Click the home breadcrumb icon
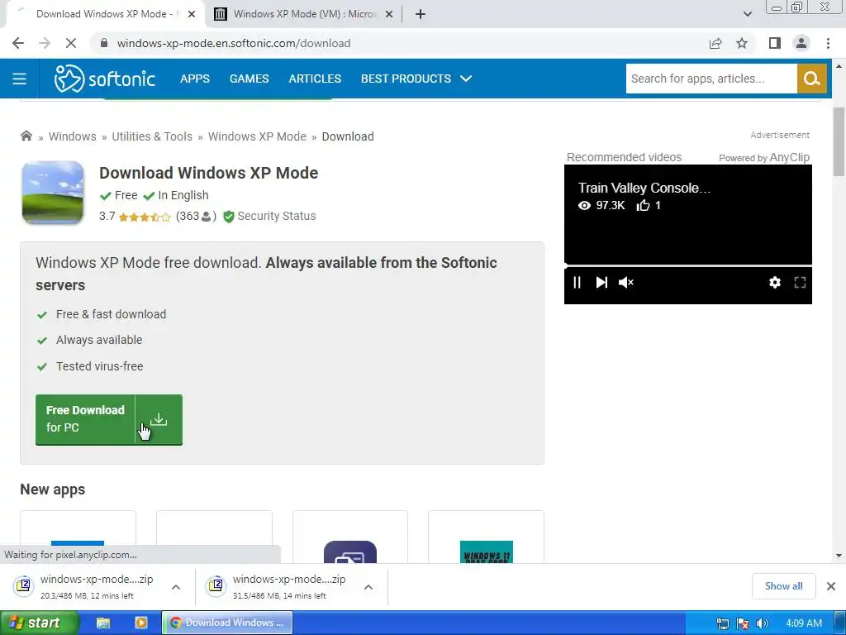Screen dimensions: 846x635 pos(26,136)
